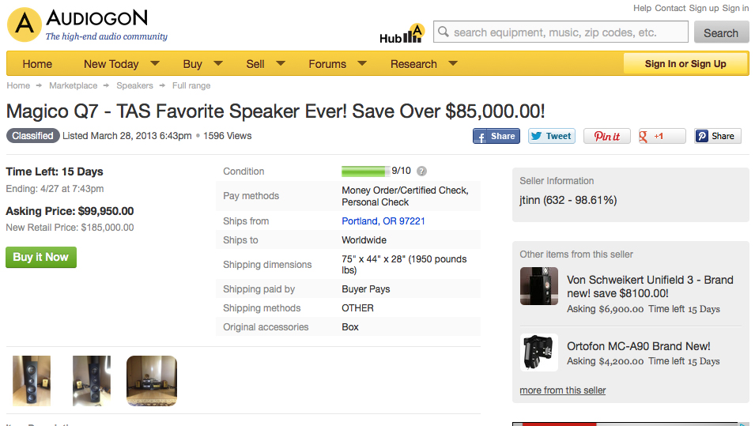Open Von Schweikert Unifield 3 listing thumbnail
This screenshot has width=755, height=426.
tap(539, 286)
